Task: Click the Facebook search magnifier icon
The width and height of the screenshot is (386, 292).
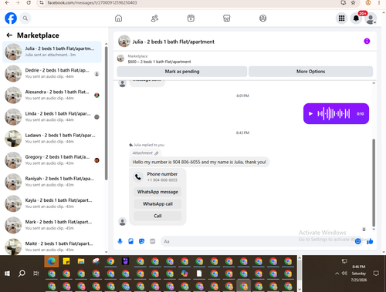Action: [25, 18]
